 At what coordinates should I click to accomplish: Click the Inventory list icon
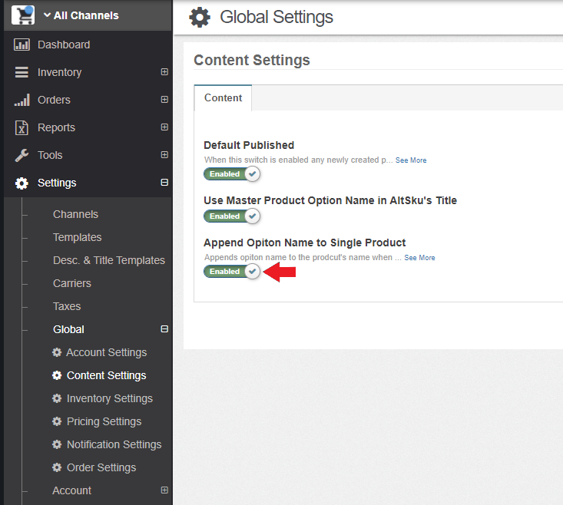pyautogui.click(x=22, y=72)
